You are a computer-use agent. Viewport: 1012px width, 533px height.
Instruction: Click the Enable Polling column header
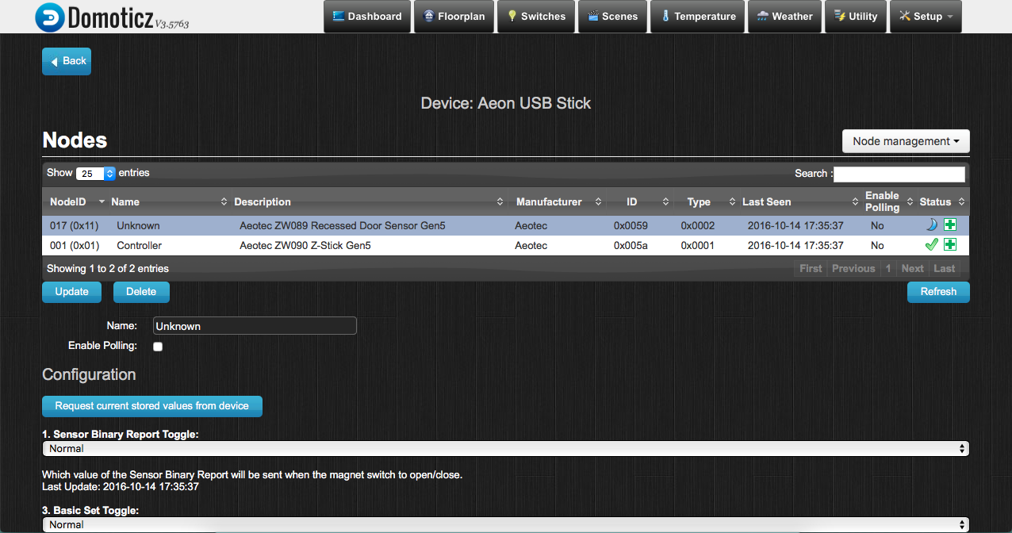point(887,201)
